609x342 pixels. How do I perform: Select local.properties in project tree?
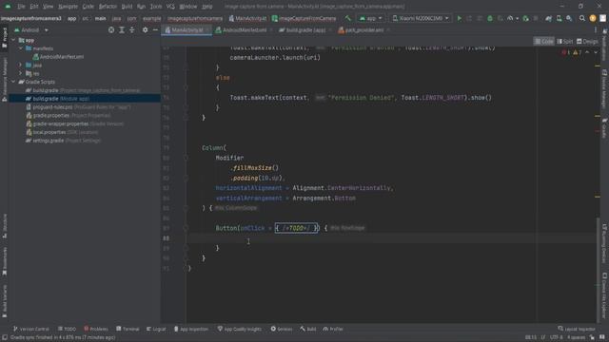pyautogui.click(x=62, y=132)
